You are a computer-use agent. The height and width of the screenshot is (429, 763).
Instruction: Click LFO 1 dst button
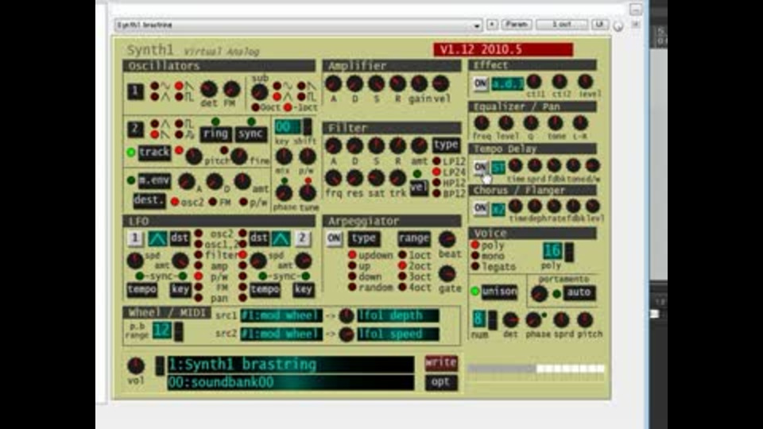point(180,238)
